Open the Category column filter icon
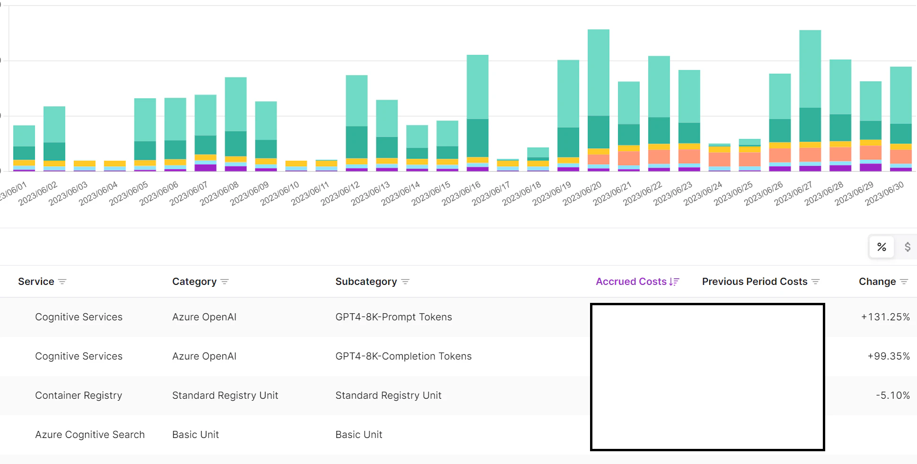The width and height of the screenshot is (917, 464). pos(225,282)
